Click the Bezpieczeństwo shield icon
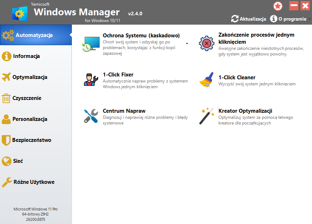 (6, 140)
